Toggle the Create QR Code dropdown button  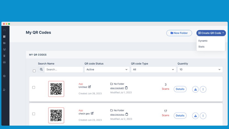coord(211,33)
